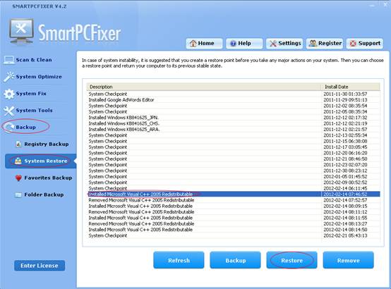Sort by Description column header

pos(203,87)
